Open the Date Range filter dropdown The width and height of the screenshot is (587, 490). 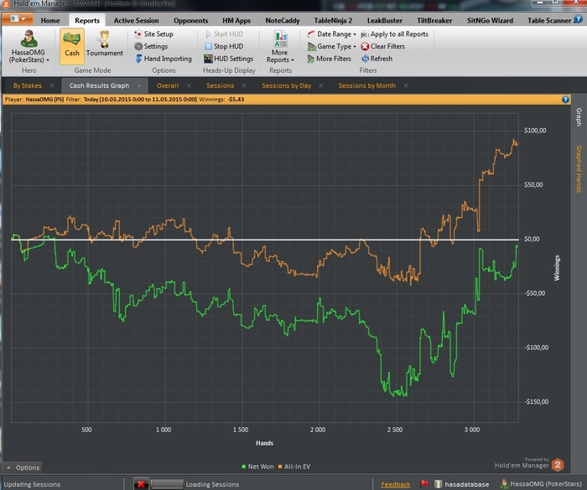[x=332, y=34]
